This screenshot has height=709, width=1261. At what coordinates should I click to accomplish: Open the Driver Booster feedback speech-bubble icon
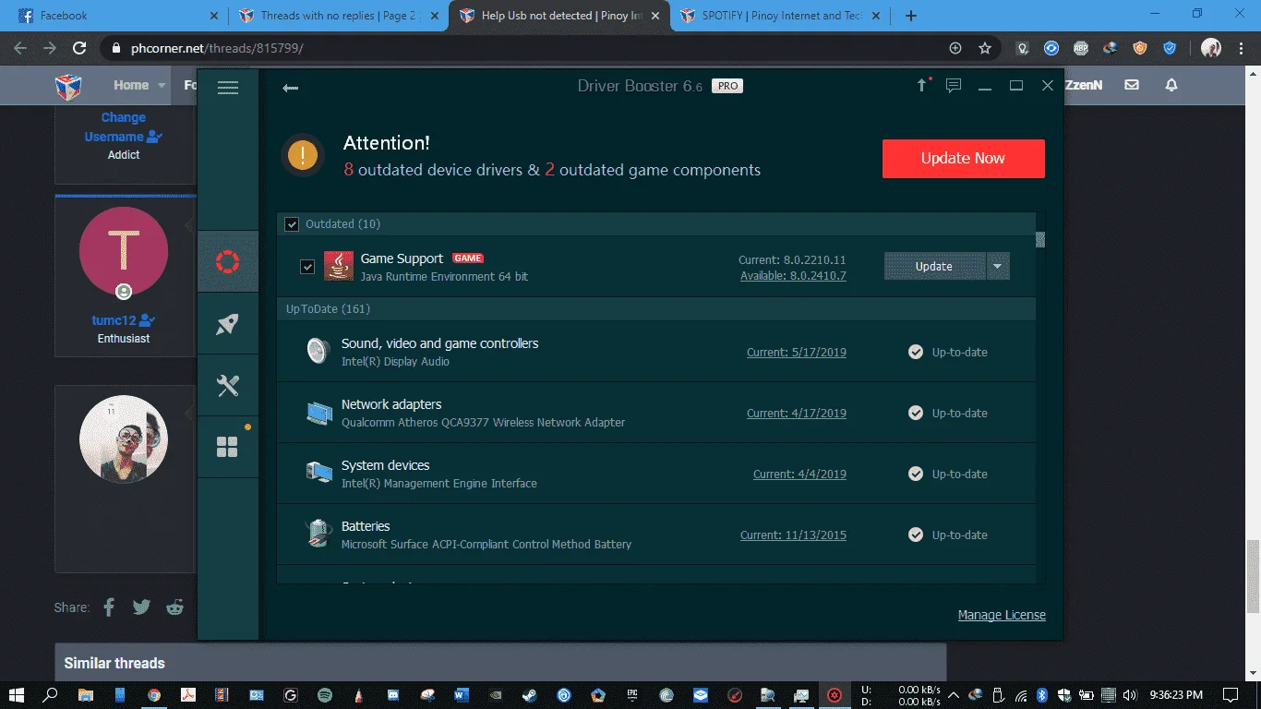[x=954, y=86]
